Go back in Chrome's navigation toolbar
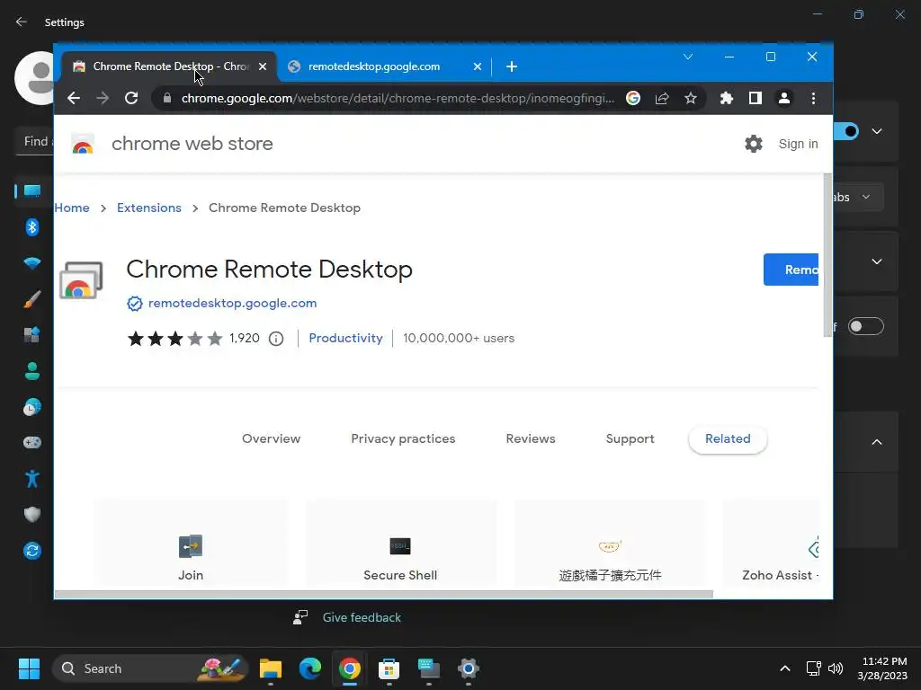The image size is (921, 690). click(74, 98)
